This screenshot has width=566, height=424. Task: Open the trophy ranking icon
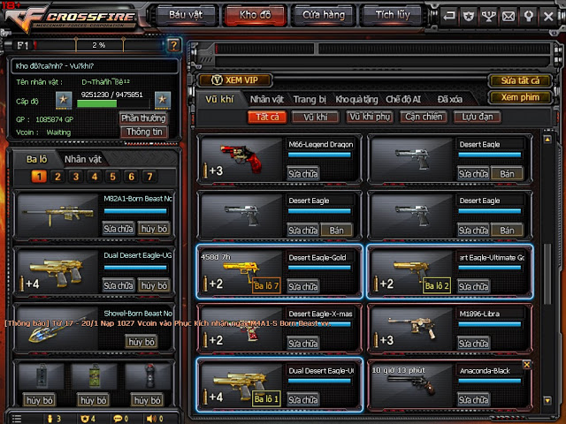pos(488,16)
